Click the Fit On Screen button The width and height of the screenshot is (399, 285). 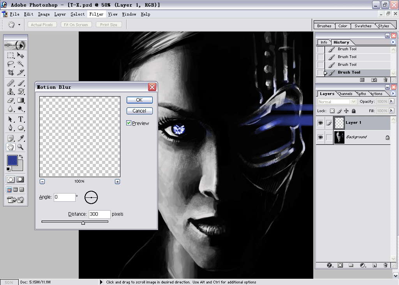click(76, 25)
